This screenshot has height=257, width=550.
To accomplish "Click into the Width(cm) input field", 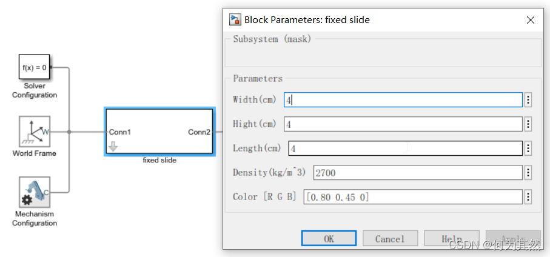I will (403, 100).
